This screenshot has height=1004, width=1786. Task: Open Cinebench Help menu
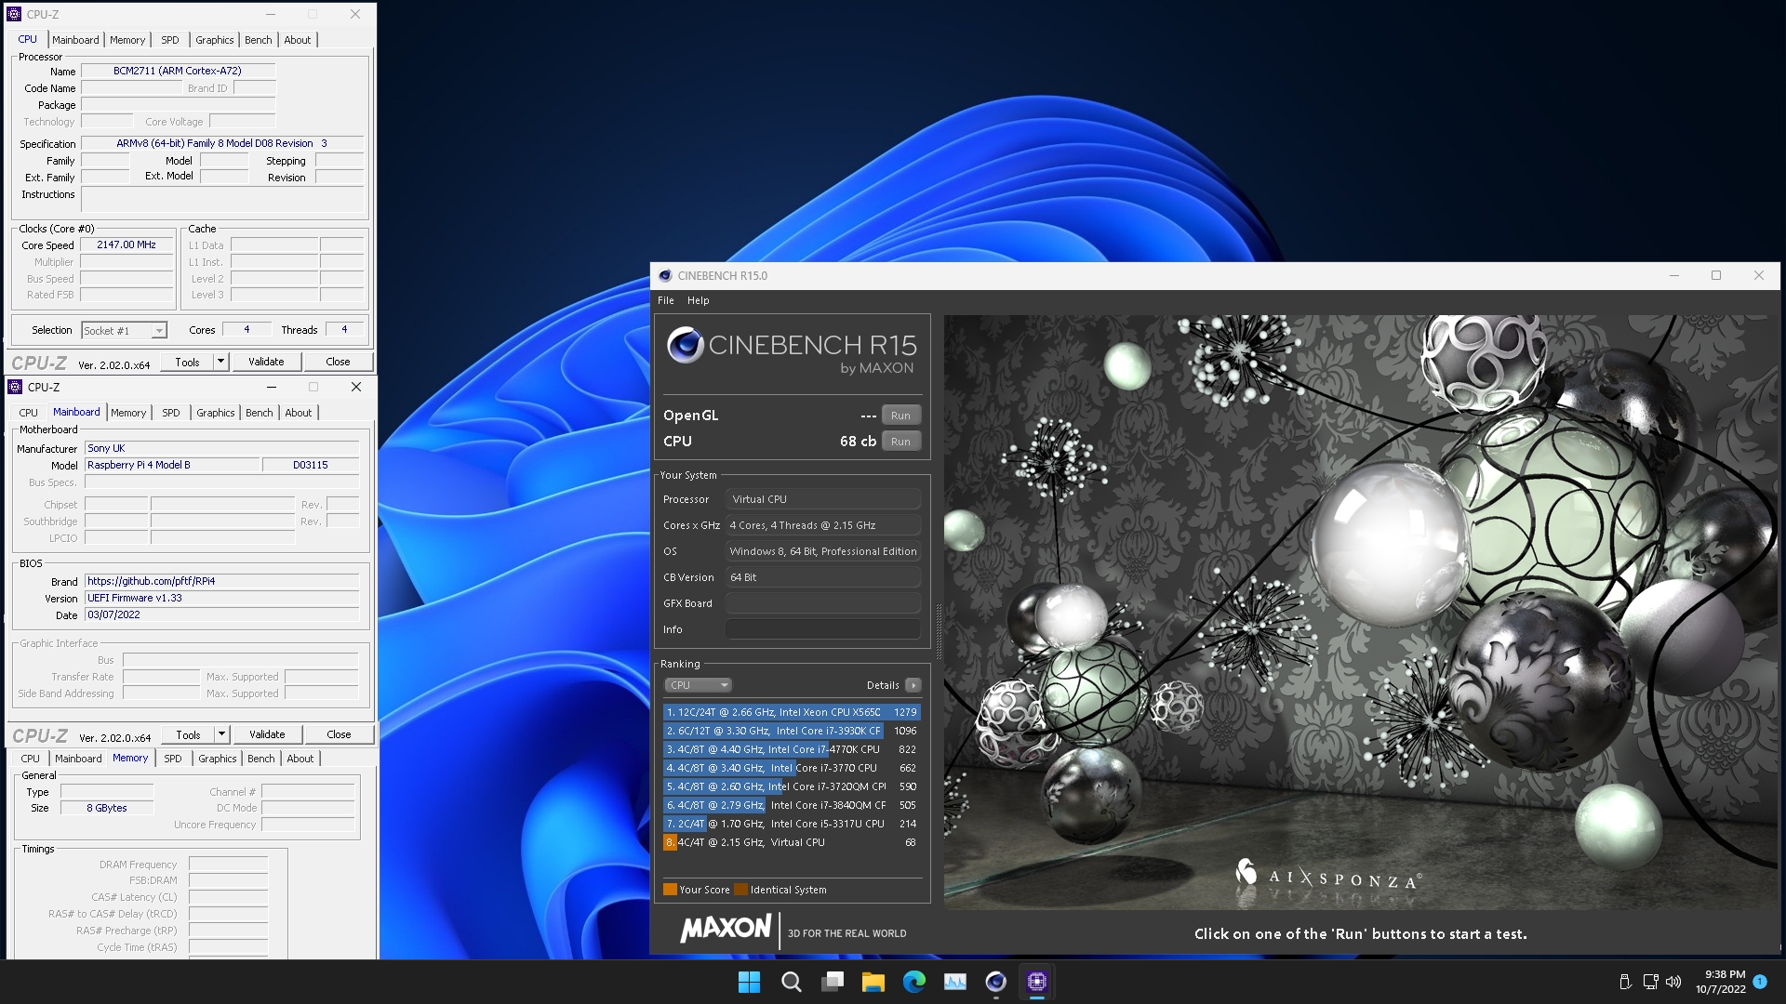698,300
